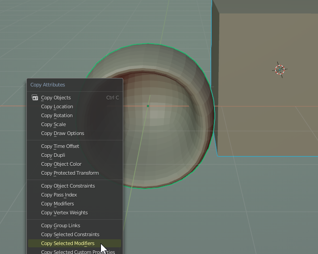Click Copy Selected Modifiers
The width and height of the screenshot is (318, 254).
coord(75,243)
